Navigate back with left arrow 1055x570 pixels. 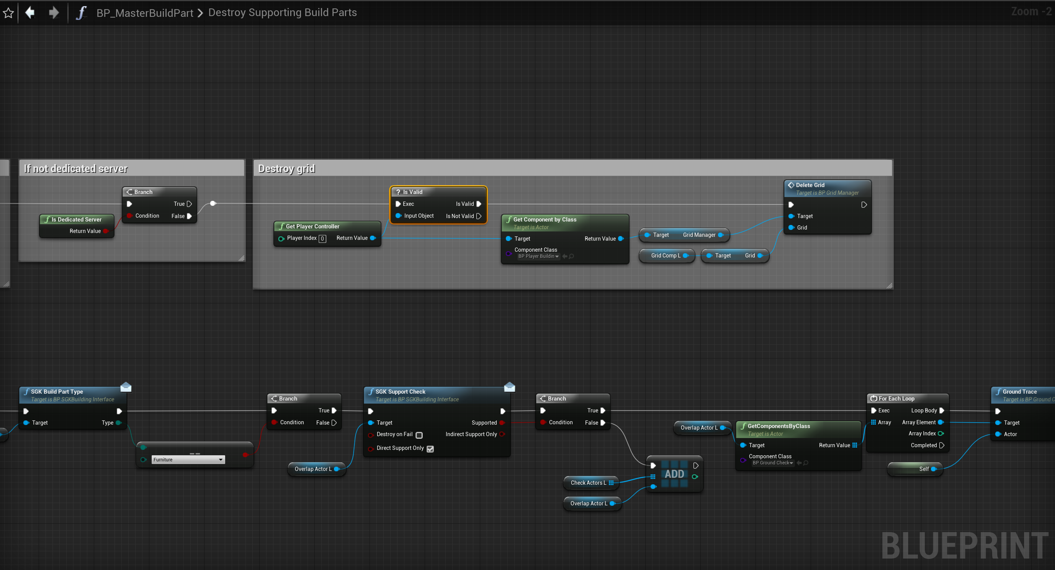pos(30,13)
